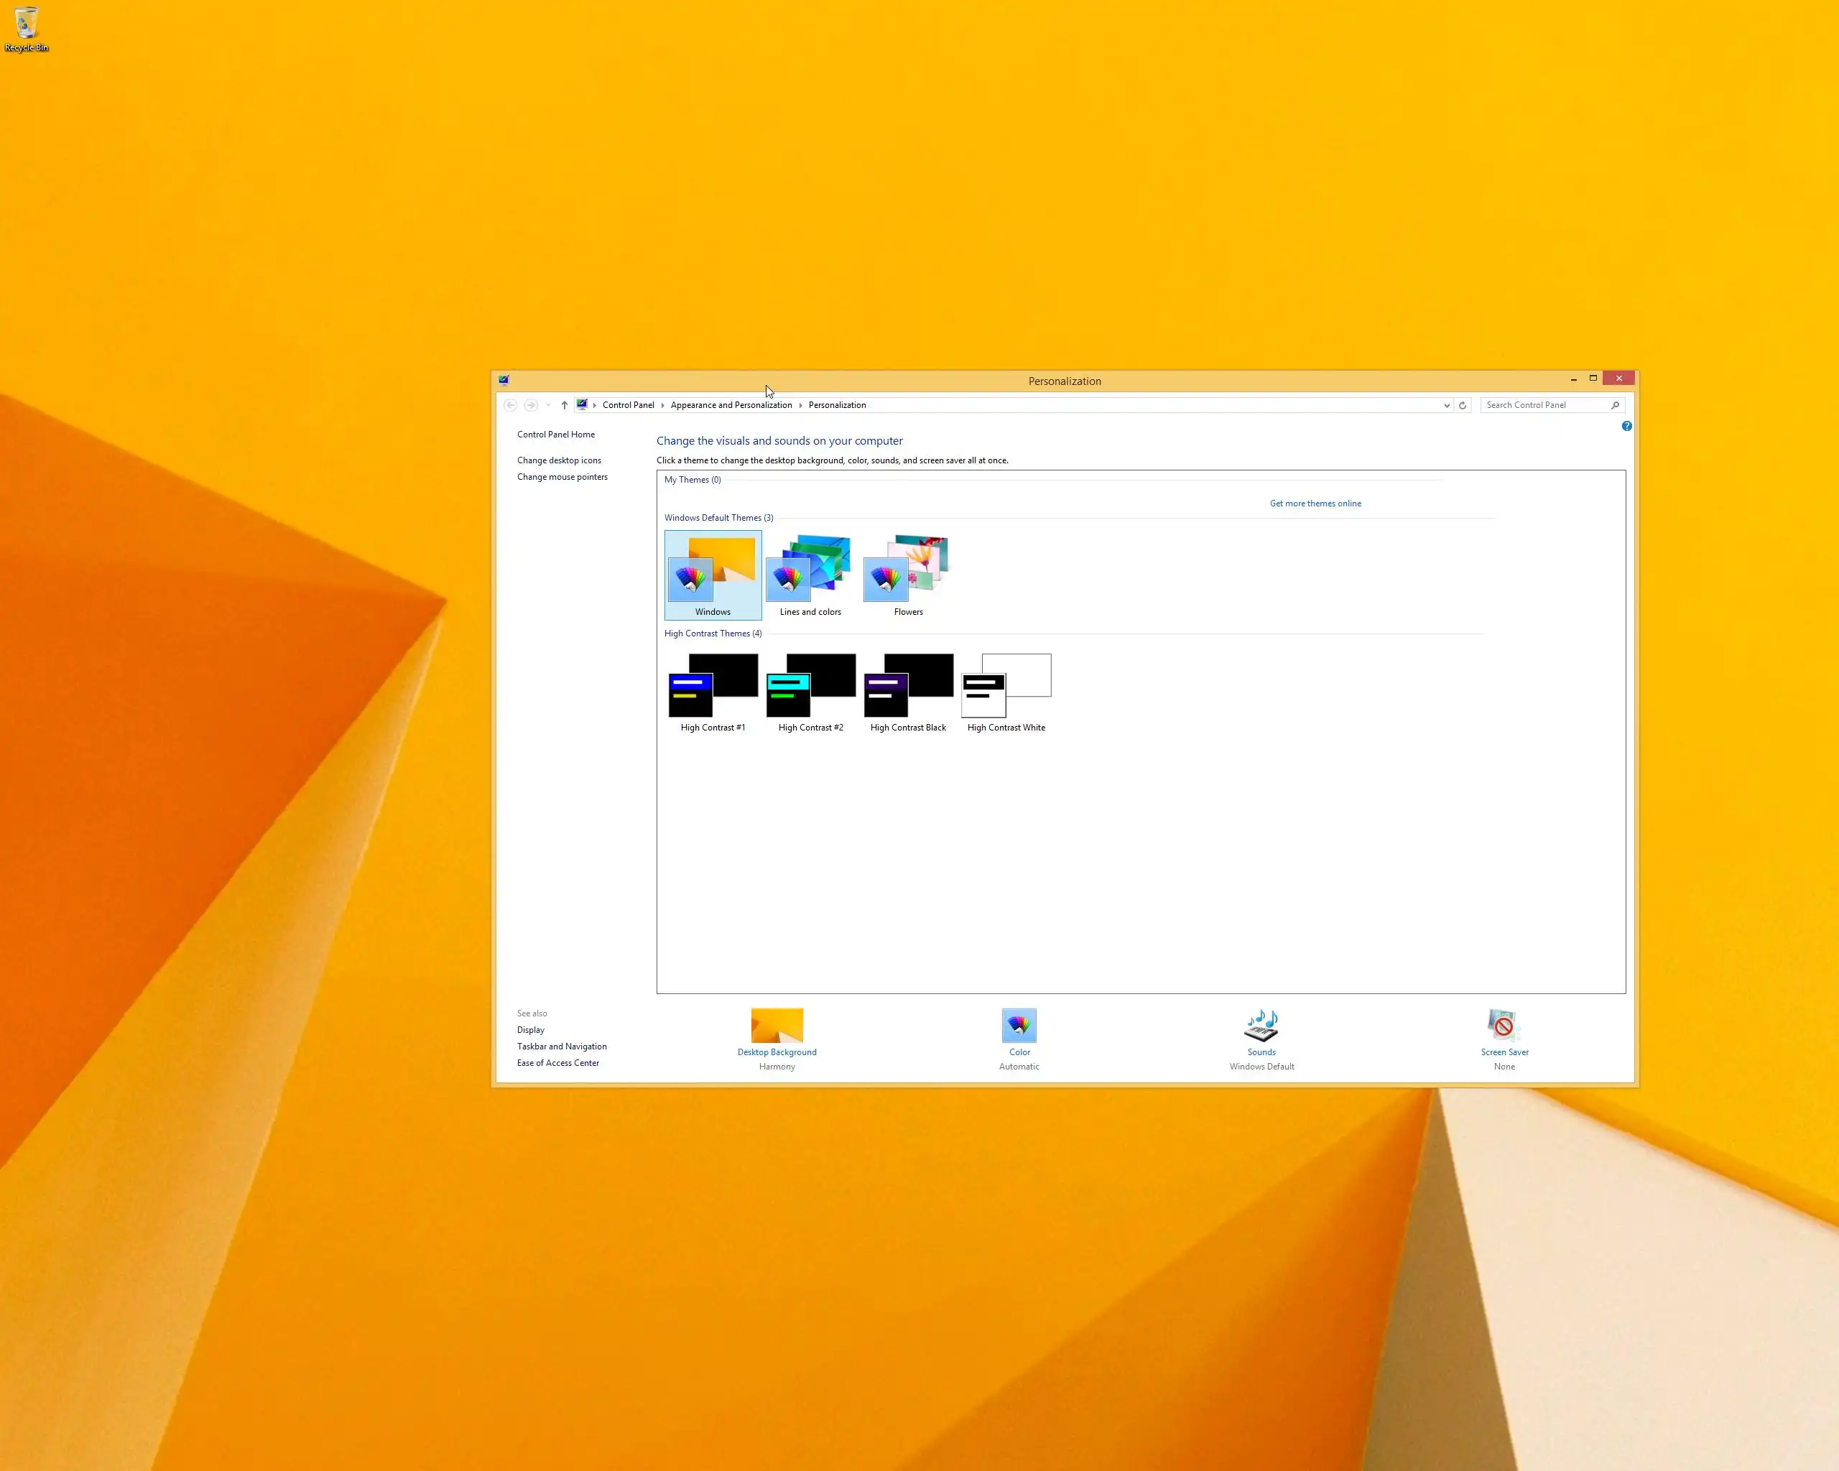Click the search magnifier icon
Image resolution: width=1839 pixels, height=1471 pixels.
click(1615, 406)
